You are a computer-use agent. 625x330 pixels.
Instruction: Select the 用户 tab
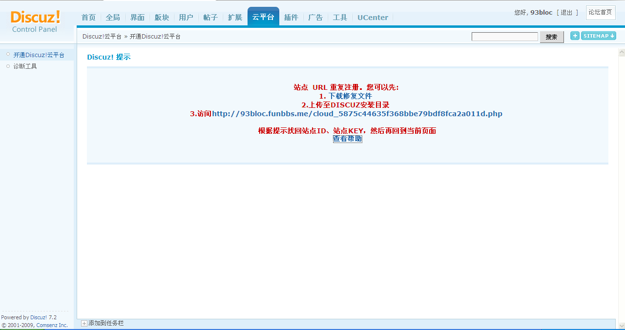click(x=186, y=18)
